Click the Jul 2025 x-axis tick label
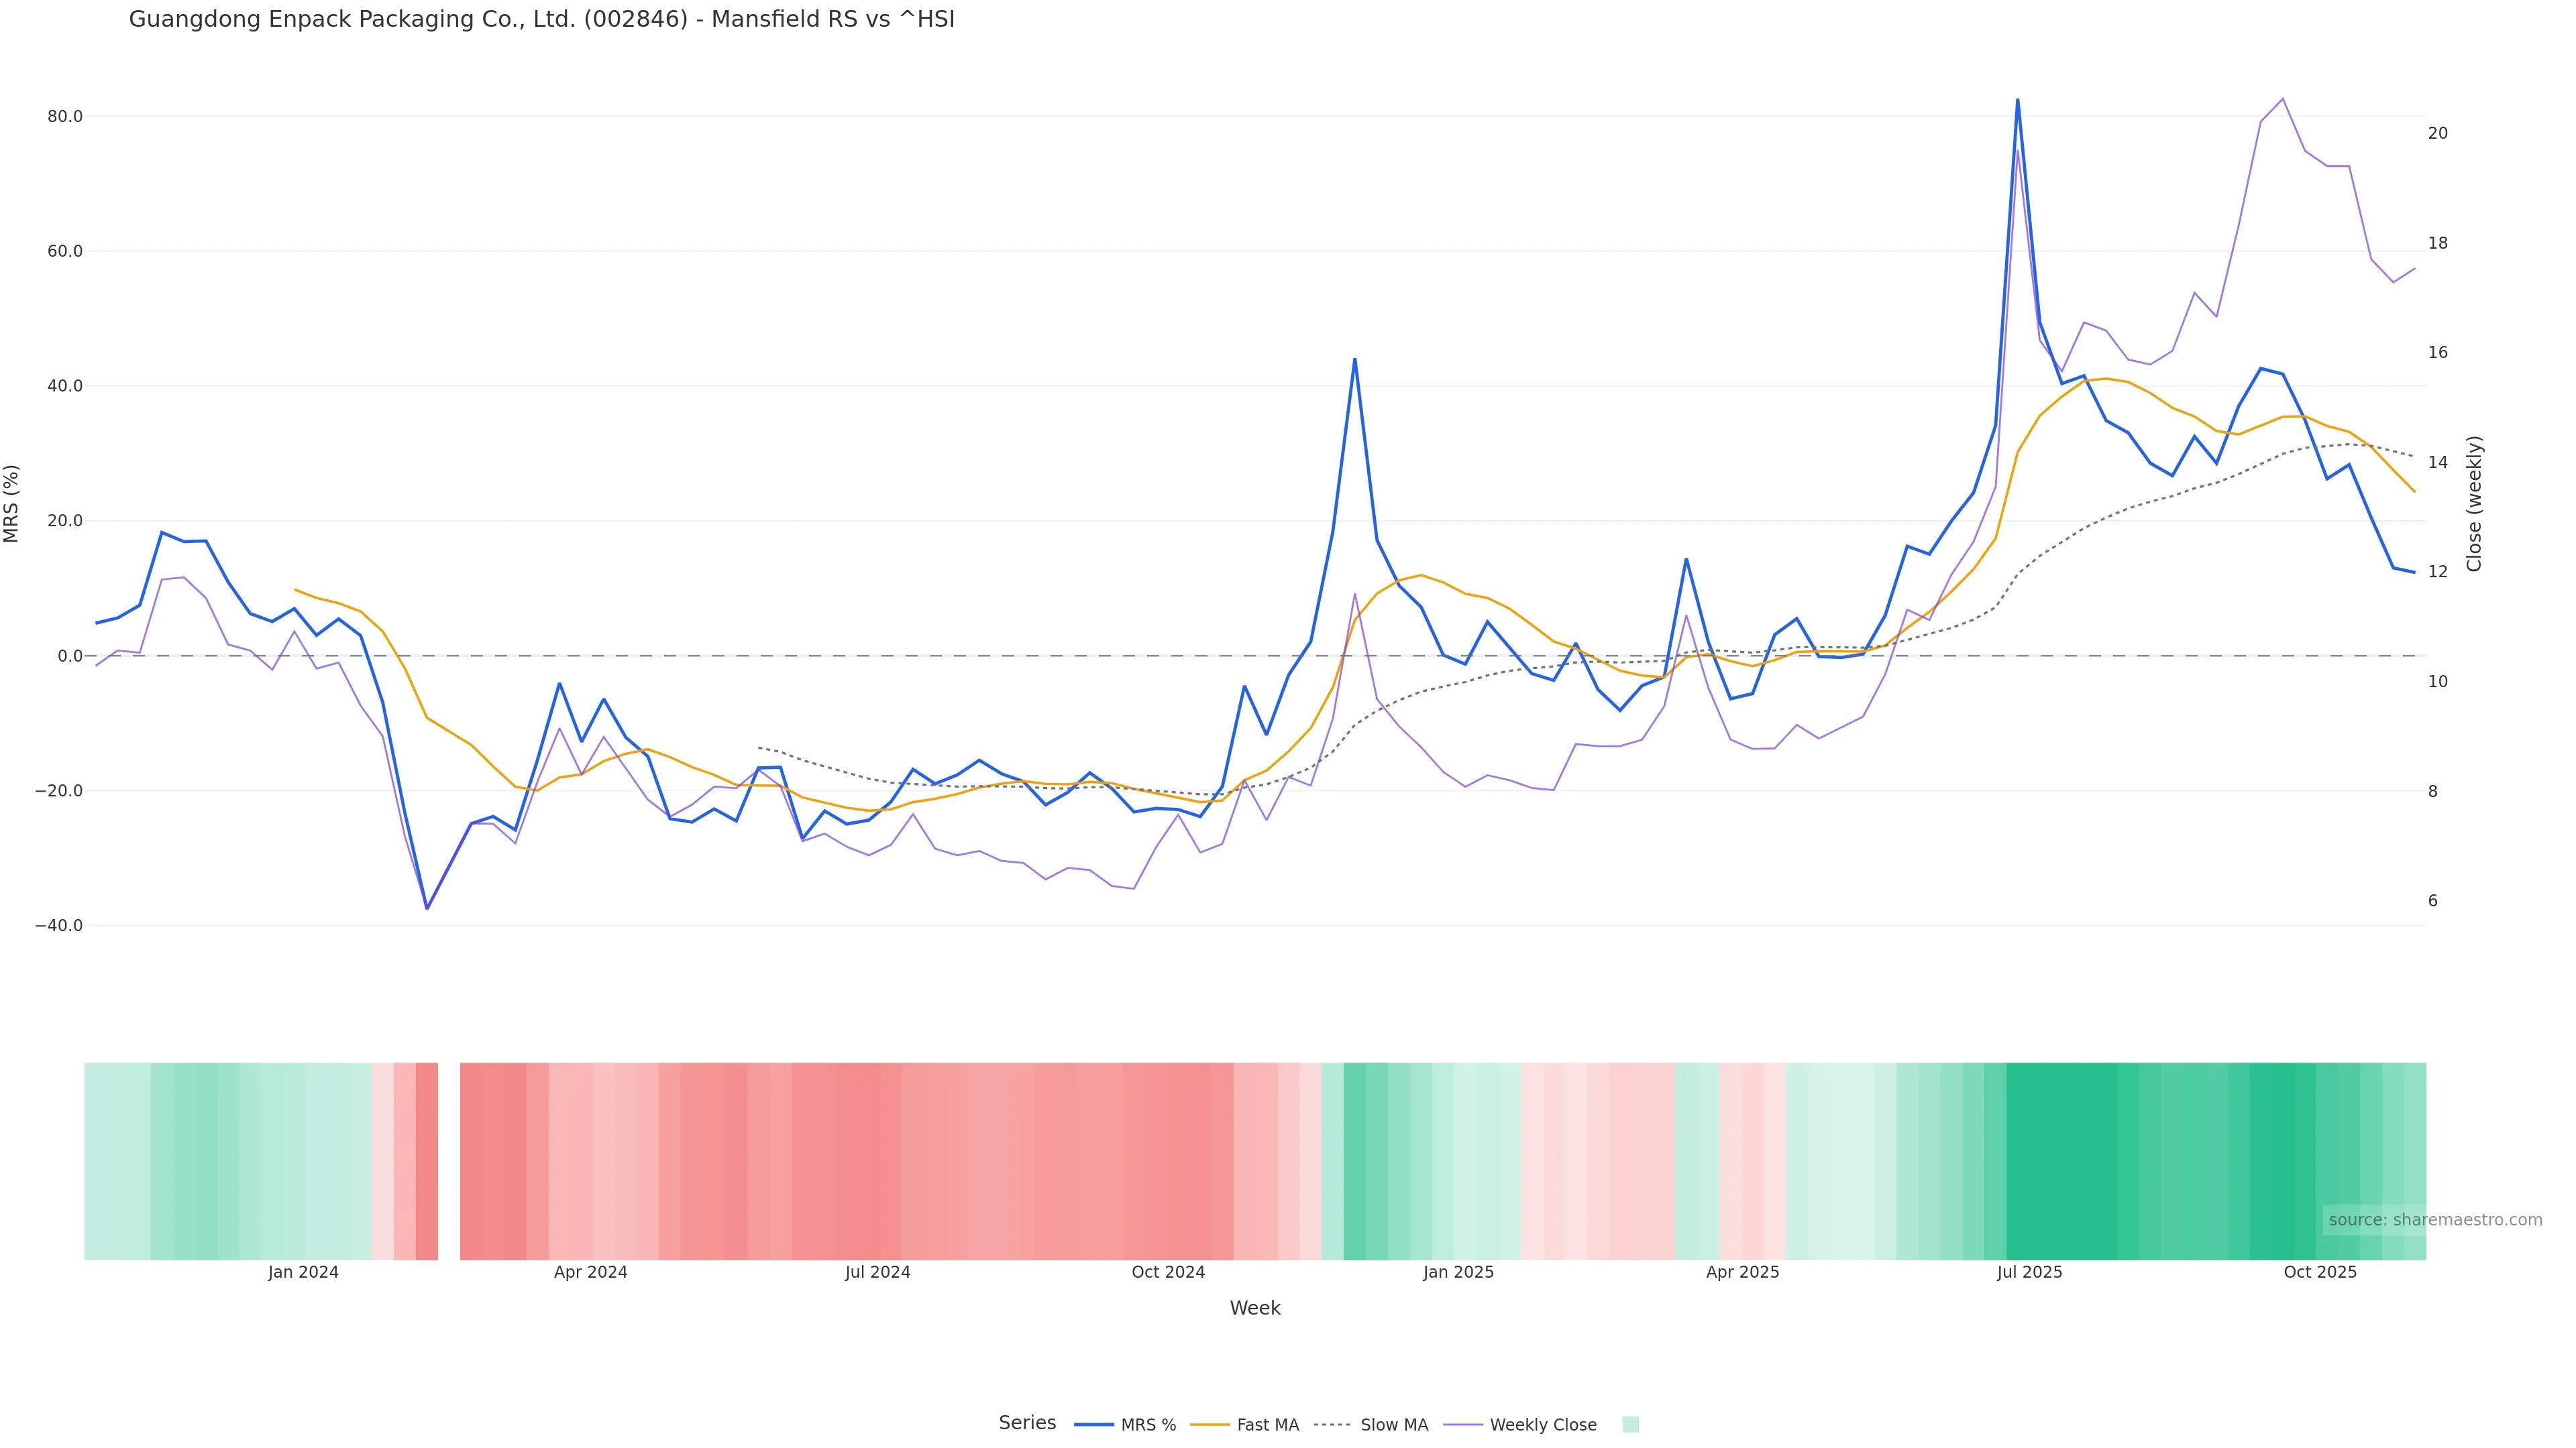The image size is (2576, 1448). (x=2029, y=1272)
